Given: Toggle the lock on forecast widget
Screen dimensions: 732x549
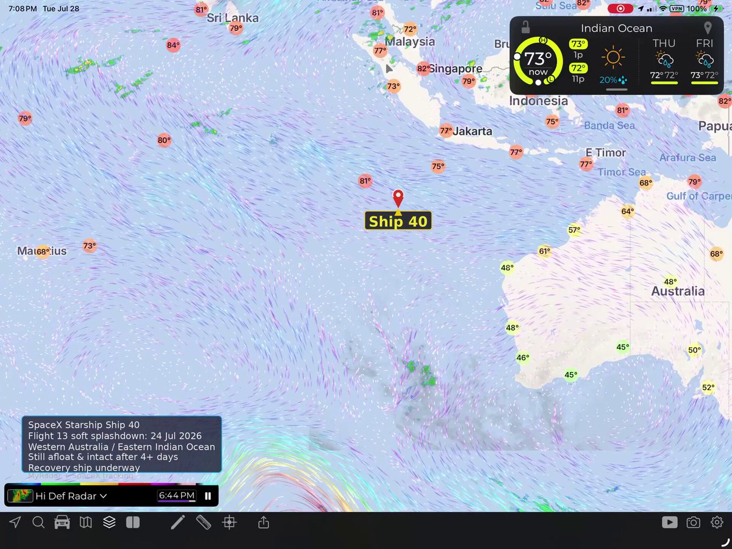Looking at the screenshot, I should click(525, 27).
